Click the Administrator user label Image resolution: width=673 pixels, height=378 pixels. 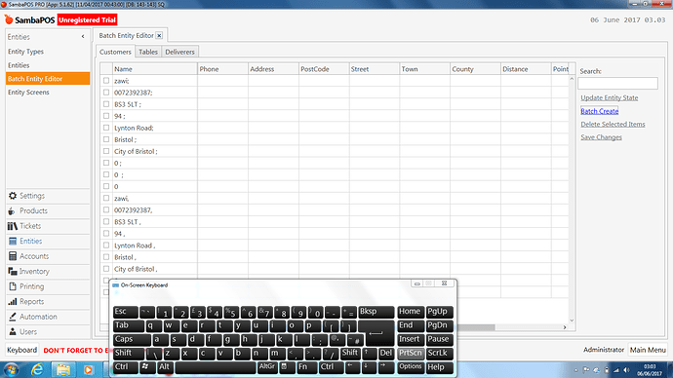tap(604, 350)
